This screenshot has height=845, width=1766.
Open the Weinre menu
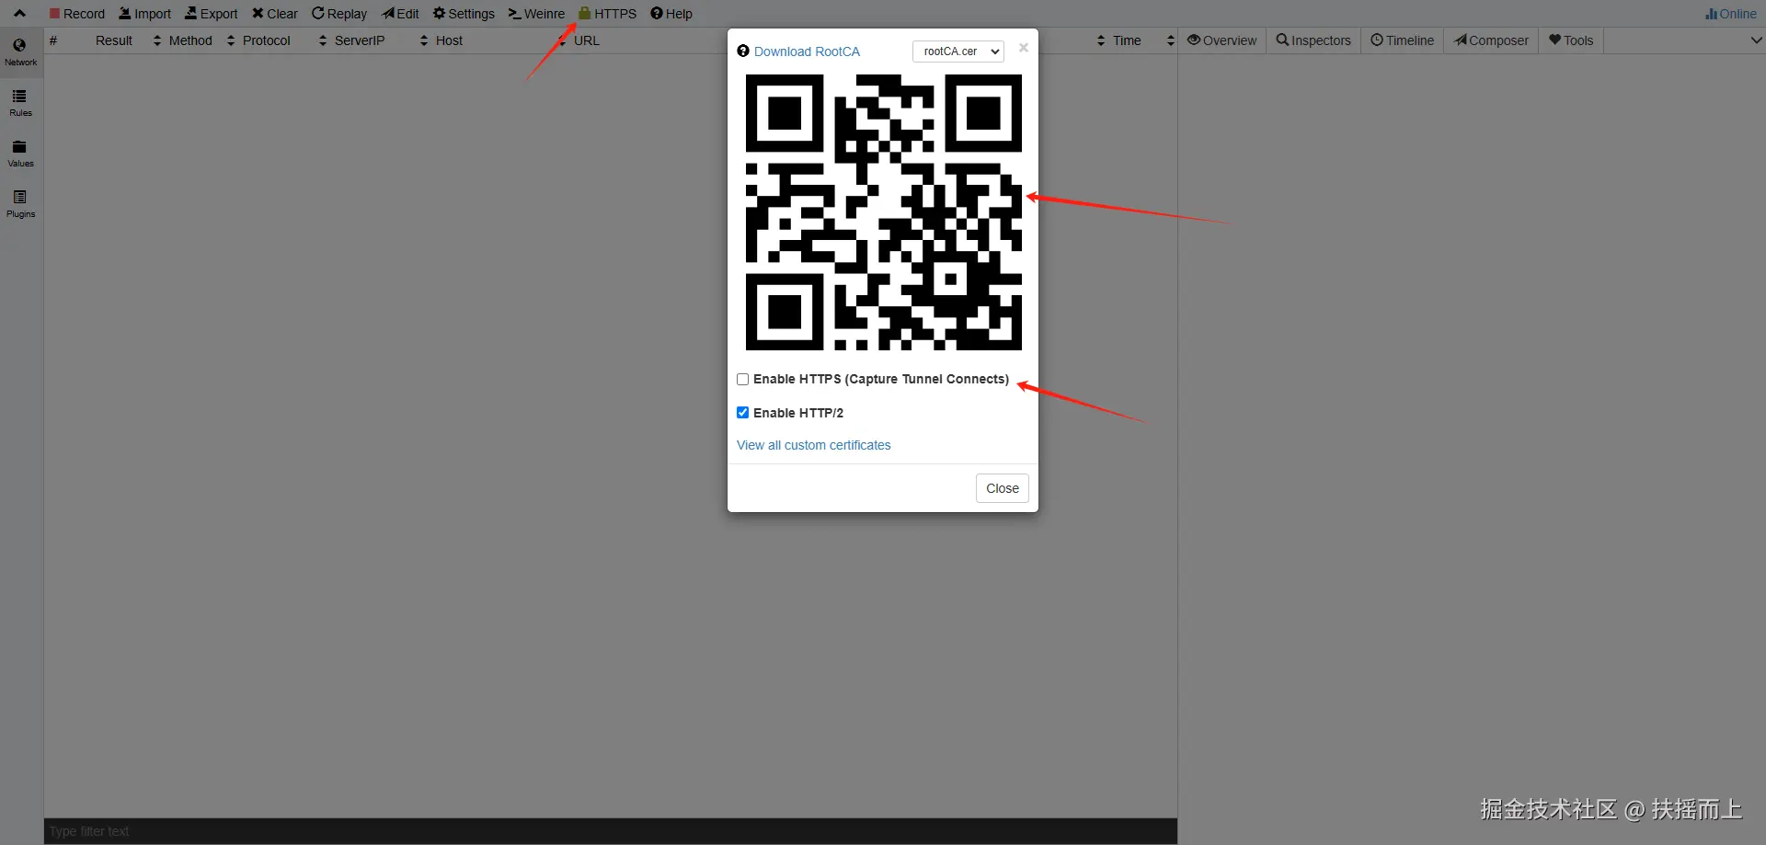tap(537, 14)
